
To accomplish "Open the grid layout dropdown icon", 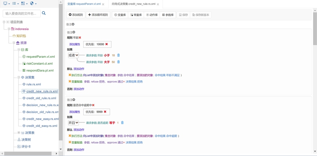I will click(x=24, y=4).
